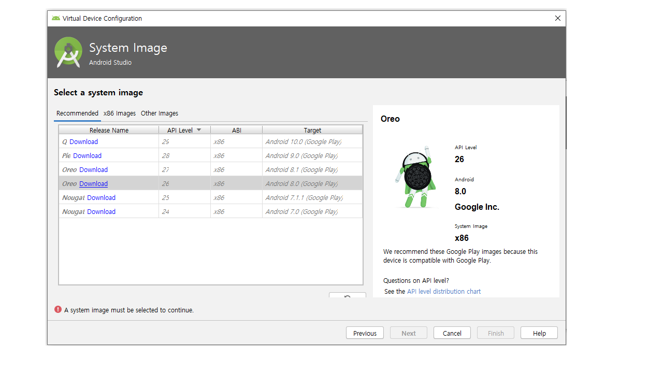Click the Release Name column header

point(109,130)
